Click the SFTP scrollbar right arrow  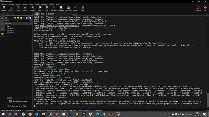31,98
